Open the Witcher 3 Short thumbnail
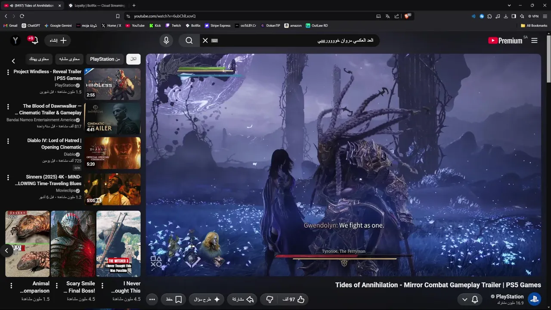This screenshot has height=310, width=551. pos(118,244)
